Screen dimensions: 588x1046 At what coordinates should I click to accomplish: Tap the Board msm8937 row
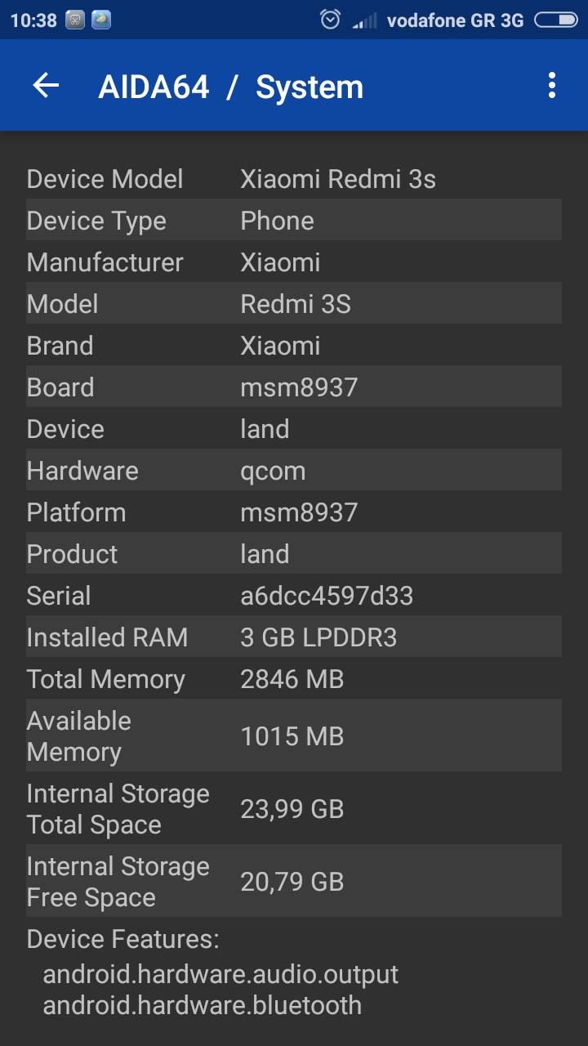[x=294, y=387]
